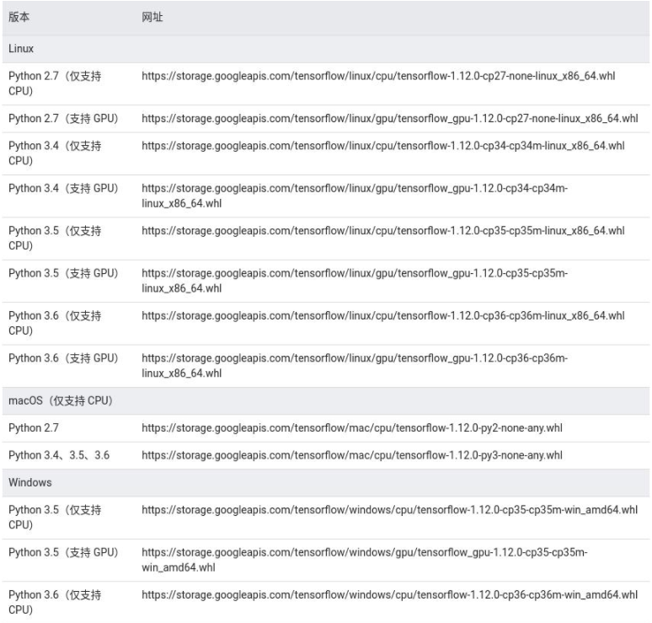The width and height of the screenshot is (652, 623).
Task: Click Linux Python 2.7（仅支持 CPU）version cell
Action: tap(55, 83)
